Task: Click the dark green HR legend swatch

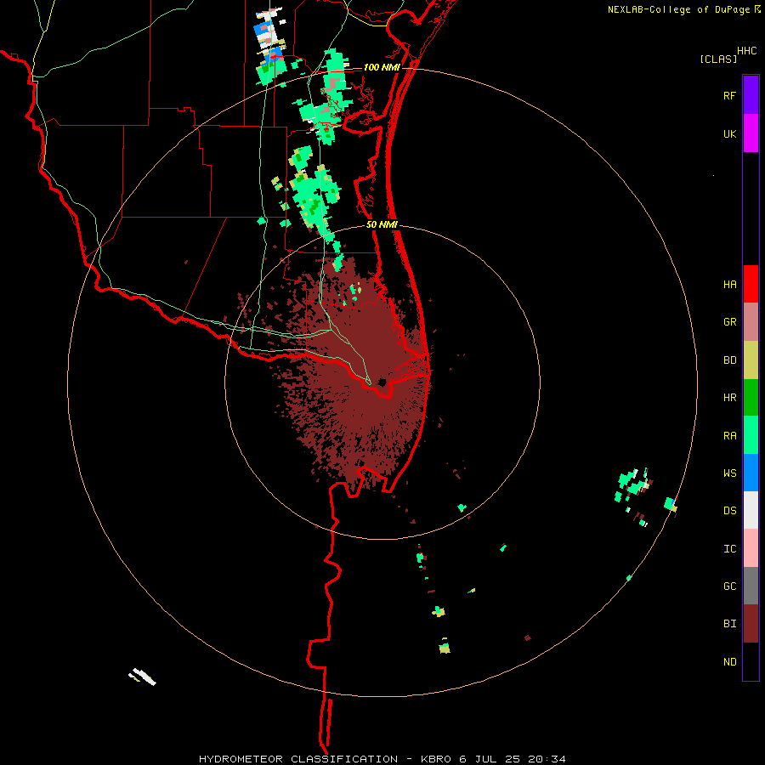Action: pos(751,398)
